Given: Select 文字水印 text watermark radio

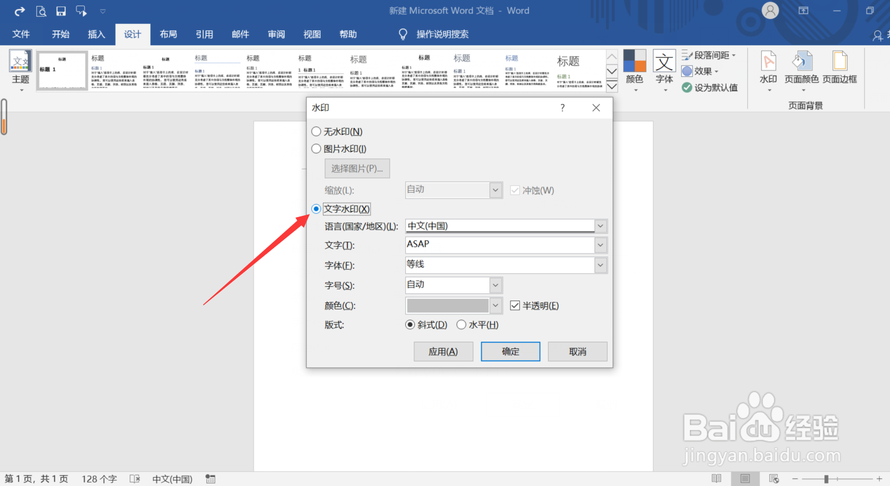Looking at the screenshot, I should click(316, 209).
